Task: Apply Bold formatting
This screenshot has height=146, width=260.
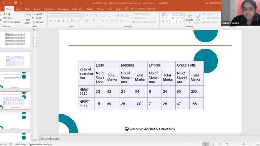Action: point(50,21)
